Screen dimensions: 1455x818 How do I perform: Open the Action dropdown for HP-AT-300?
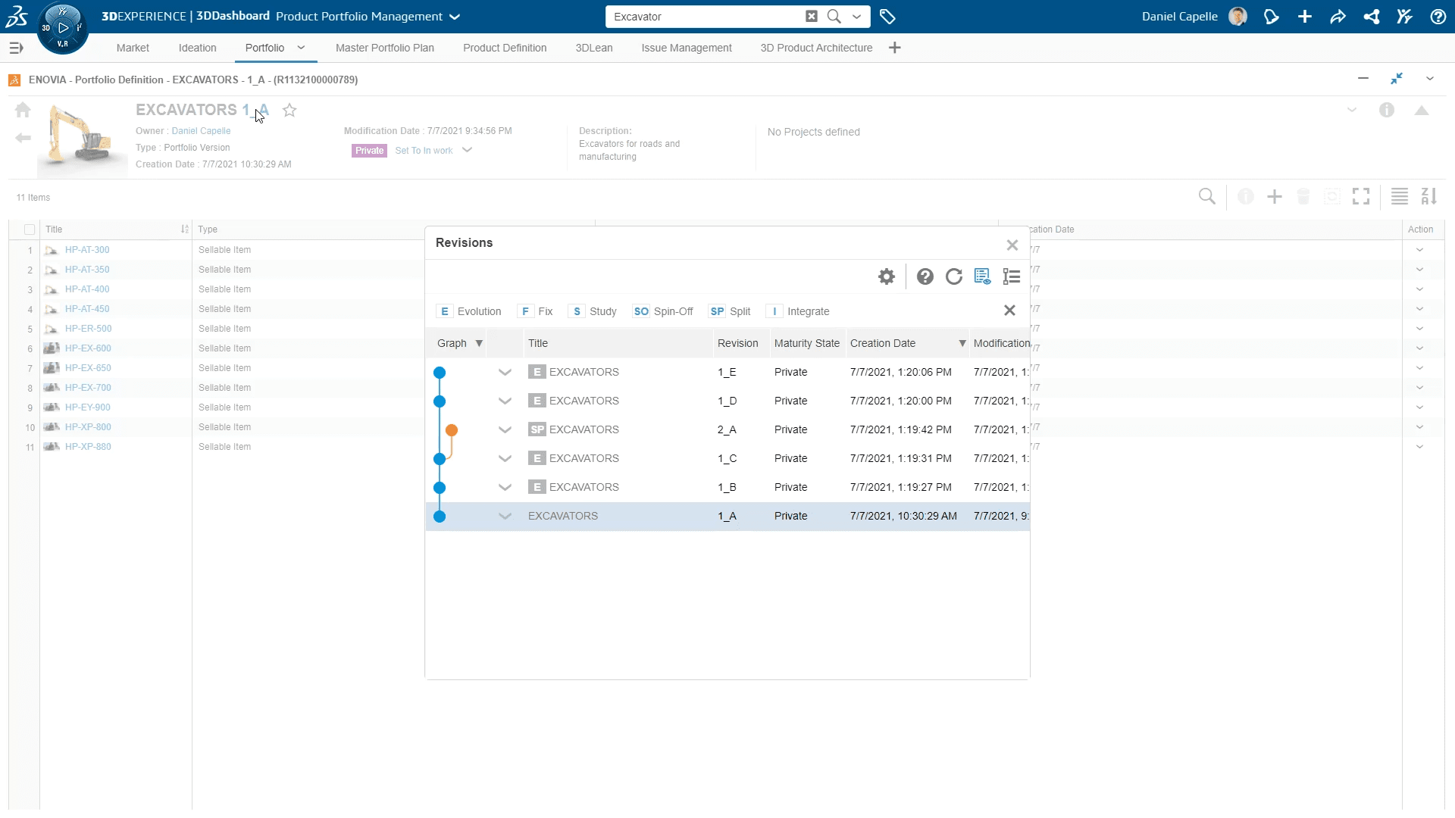(x=1419, y=250)
